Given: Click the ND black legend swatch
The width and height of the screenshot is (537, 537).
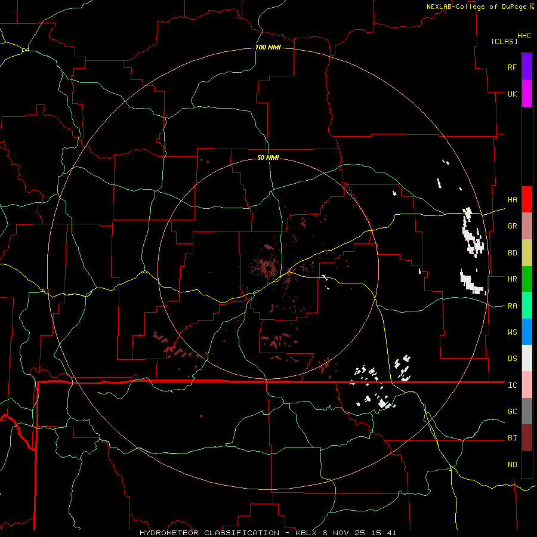Looking at the screenshot, I should [527, 464].
